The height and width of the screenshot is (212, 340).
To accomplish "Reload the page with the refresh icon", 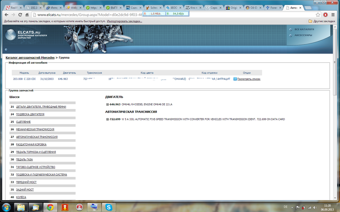I will [20, 15].
